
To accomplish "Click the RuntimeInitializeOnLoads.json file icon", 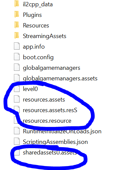I will pos(17,131).
